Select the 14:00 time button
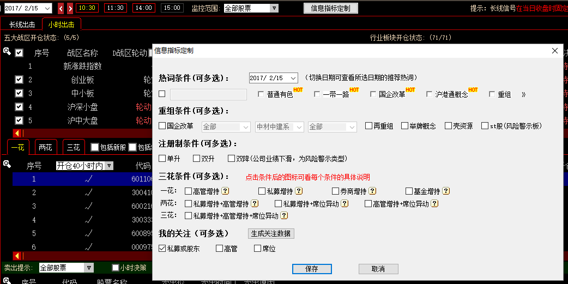This screenshot has height=284, width=568. click(143, 8)
